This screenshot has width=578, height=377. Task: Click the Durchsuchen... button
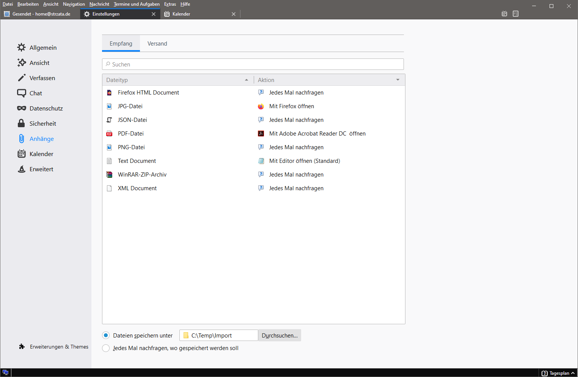[280, 336]
